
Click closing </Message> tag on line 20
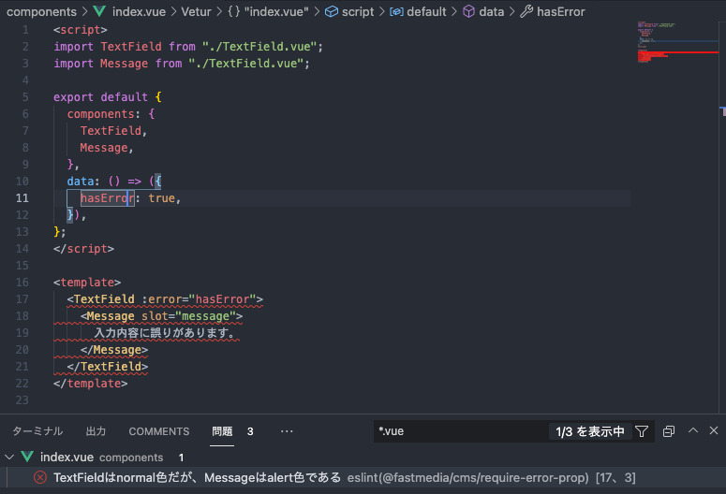pos(114,350)
